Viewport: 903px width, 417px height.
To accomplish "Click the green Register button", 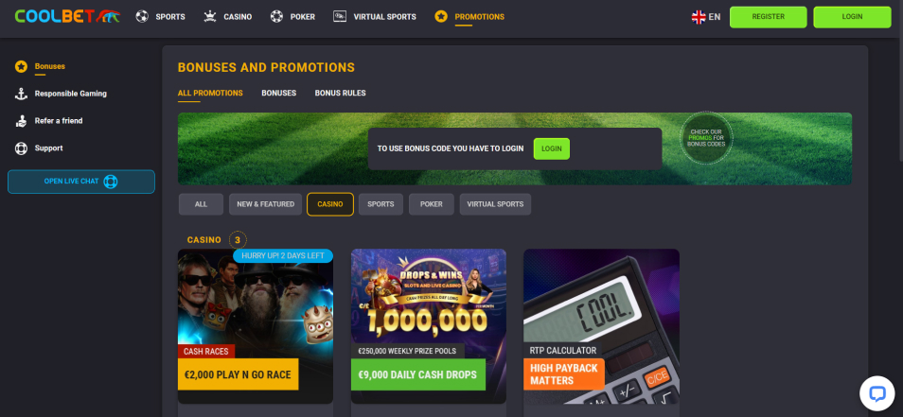I will [769, 17].
